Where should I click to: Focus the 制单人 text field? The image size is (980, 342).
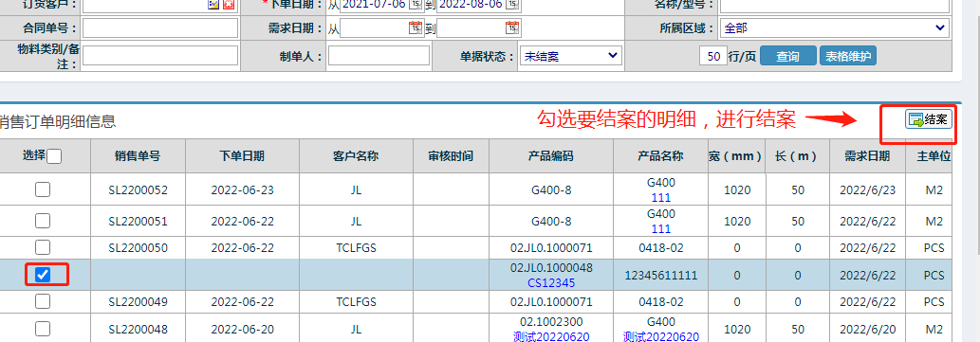point(379,56)
